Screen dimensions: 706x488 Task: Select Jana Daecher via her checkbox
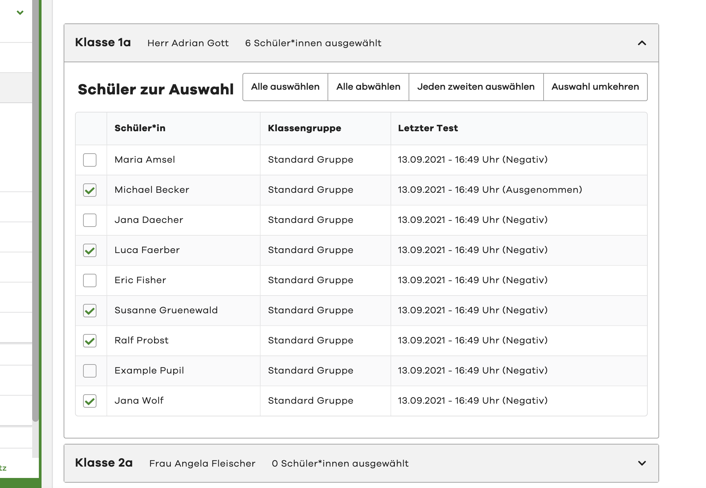coord(89,220)
